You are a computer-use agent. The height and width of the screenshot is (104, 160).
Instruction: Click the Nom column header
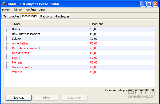[x=51, y=24]
